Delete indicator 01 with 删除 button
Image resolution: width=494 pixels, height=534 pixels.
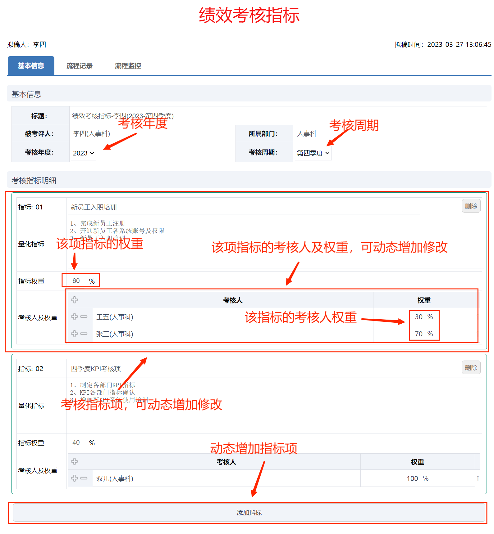tap(471, 206)
